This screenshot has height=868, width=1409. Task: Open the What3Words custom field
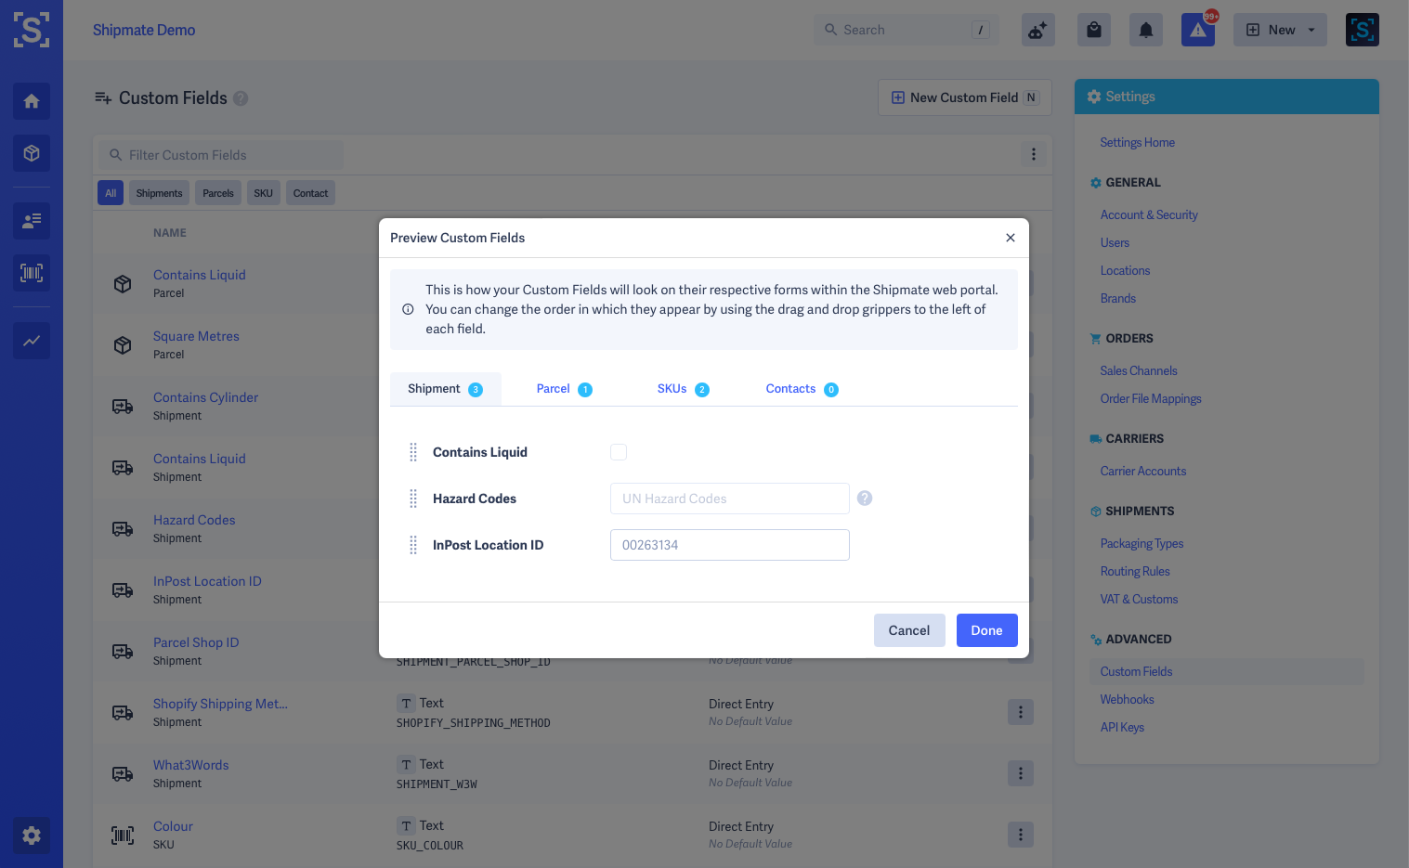tap(190, 765)
